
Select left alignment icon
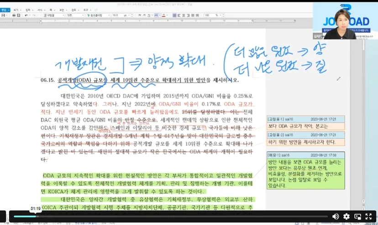[179, 15]
